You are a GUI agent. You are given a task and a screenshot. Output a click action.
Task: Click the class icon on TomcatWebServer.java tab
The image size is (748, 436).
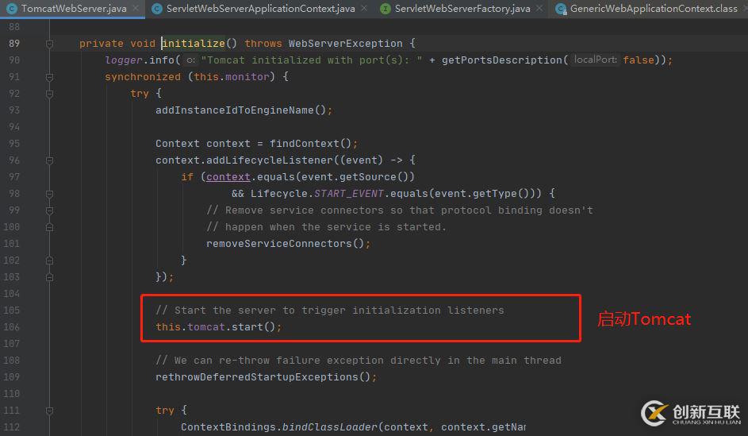pyautogui.click(x=11, y=9)
